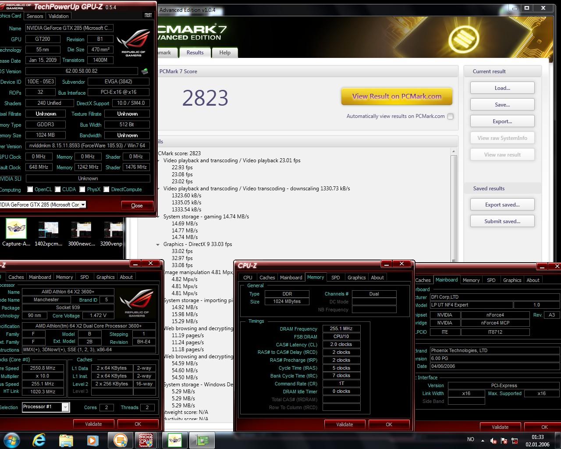Switch to Results tab in PCMark 7
Screen dimensions: 561x449
(x=195, y=53)
